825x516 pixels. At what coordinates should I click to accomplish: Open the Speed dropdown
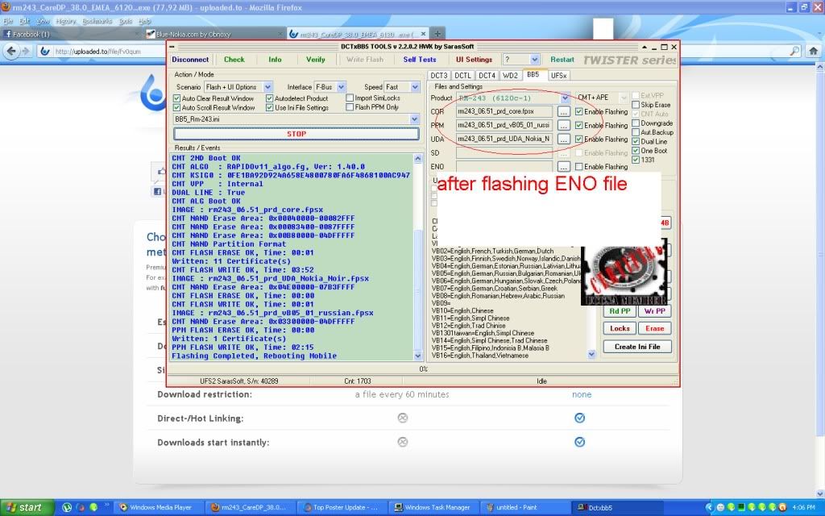pos(415,87)
